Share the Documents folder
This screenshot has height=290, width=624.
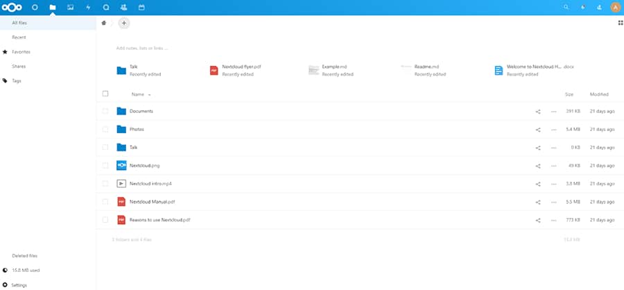pyautogui.click(x=538, y=112)
